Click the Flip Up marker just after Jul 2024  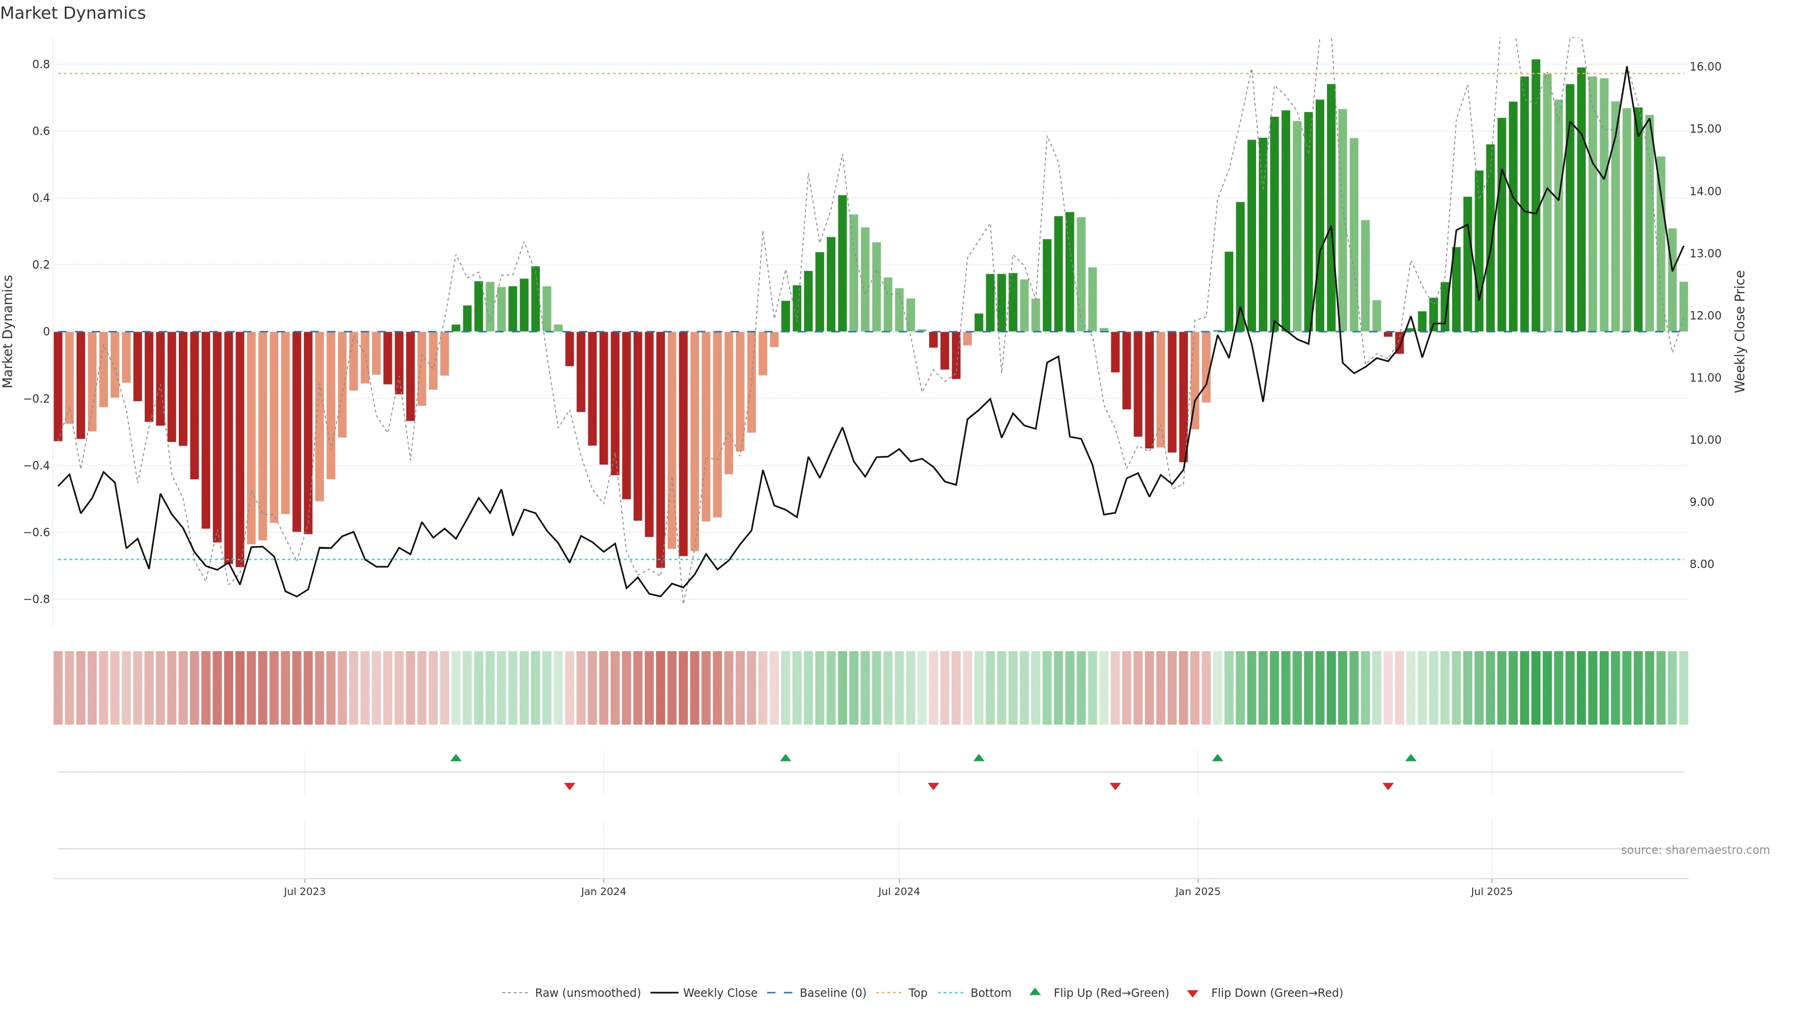(979, 758)
